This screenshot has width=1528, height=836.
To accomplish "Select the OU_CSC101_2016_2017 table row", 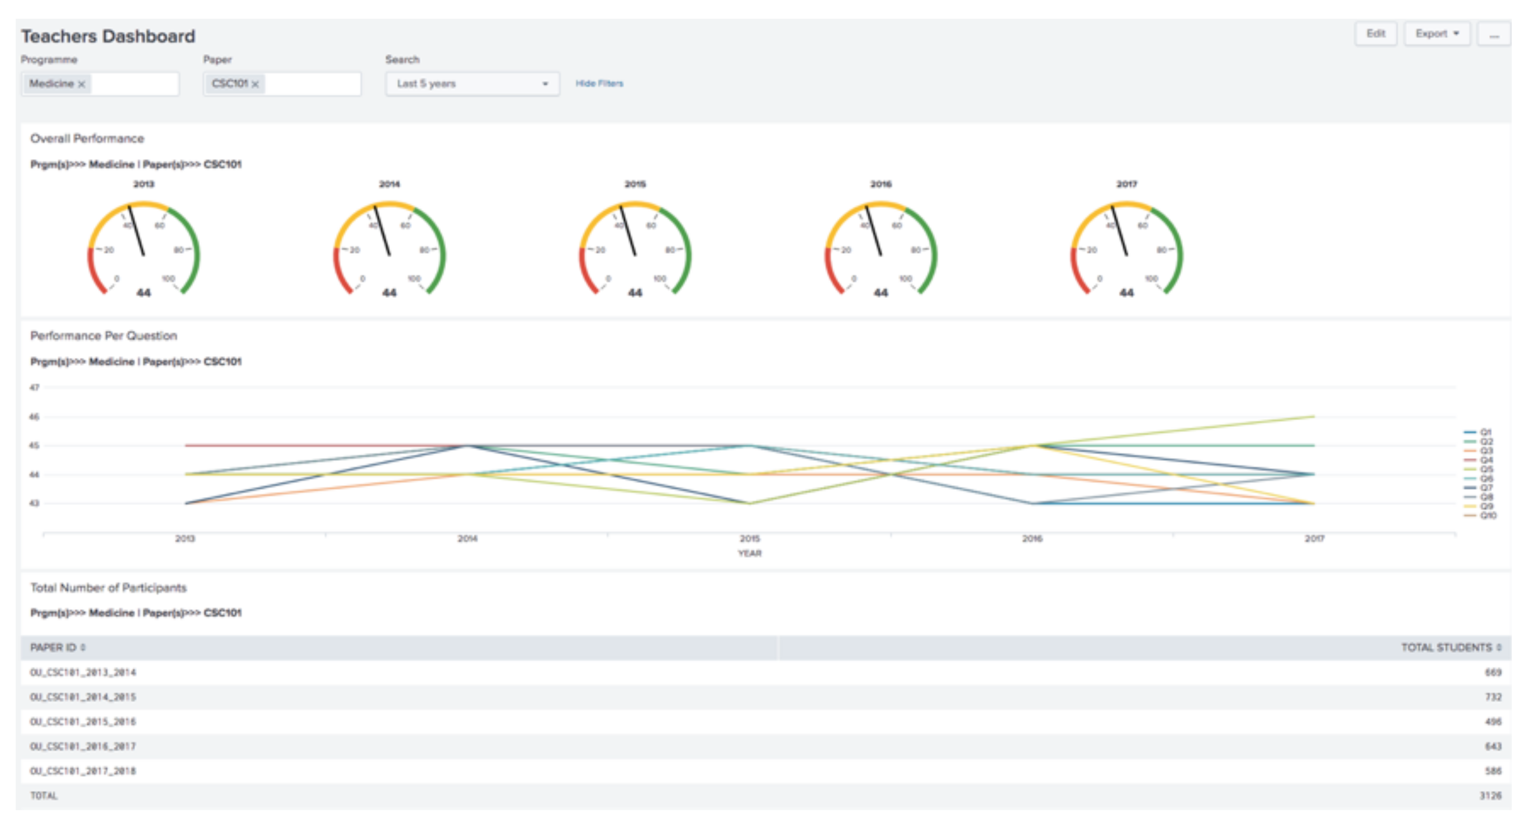I will [83, 746].
